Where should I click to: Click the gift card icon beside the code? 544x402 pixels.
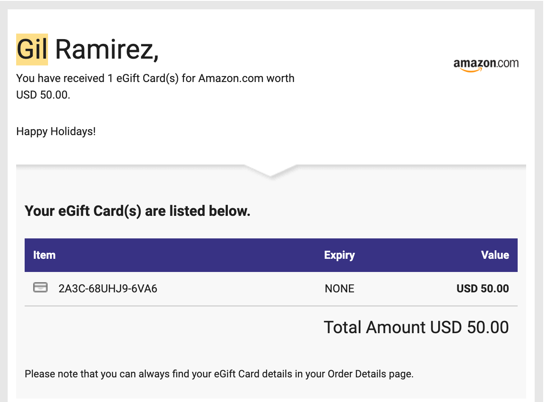[40, 288]
